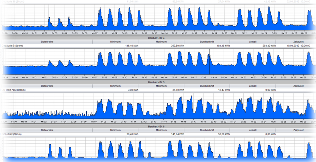Image resolution: width=316 pixels, height=162 pixels.
Task: Click Mo 21 axis label in Gebäude 5 chart
Action: [x=234, y=77]
